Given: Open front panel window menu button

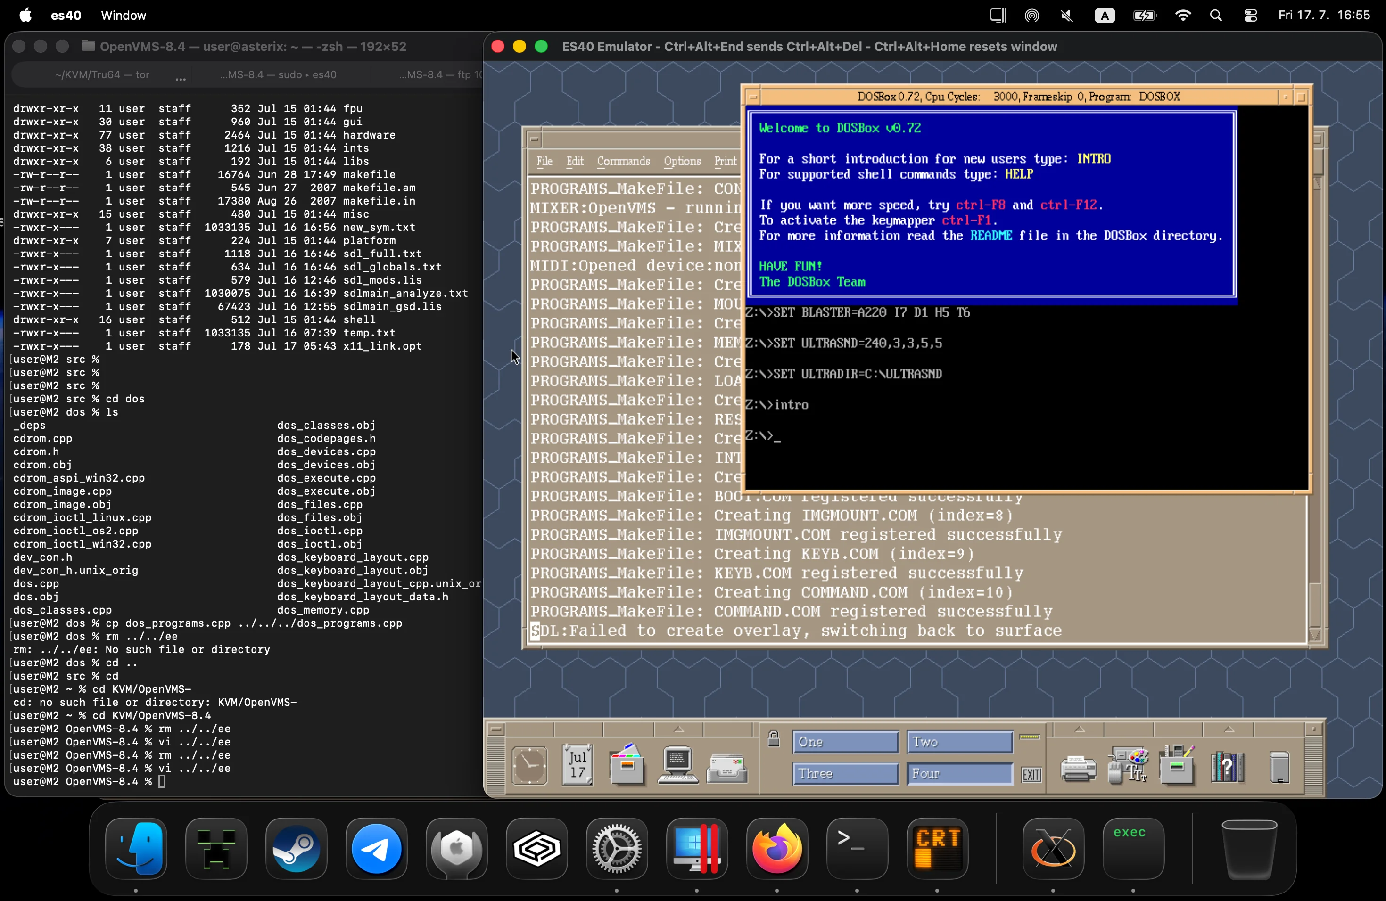Looking at the screenshot, I should (x=495, y=729).
